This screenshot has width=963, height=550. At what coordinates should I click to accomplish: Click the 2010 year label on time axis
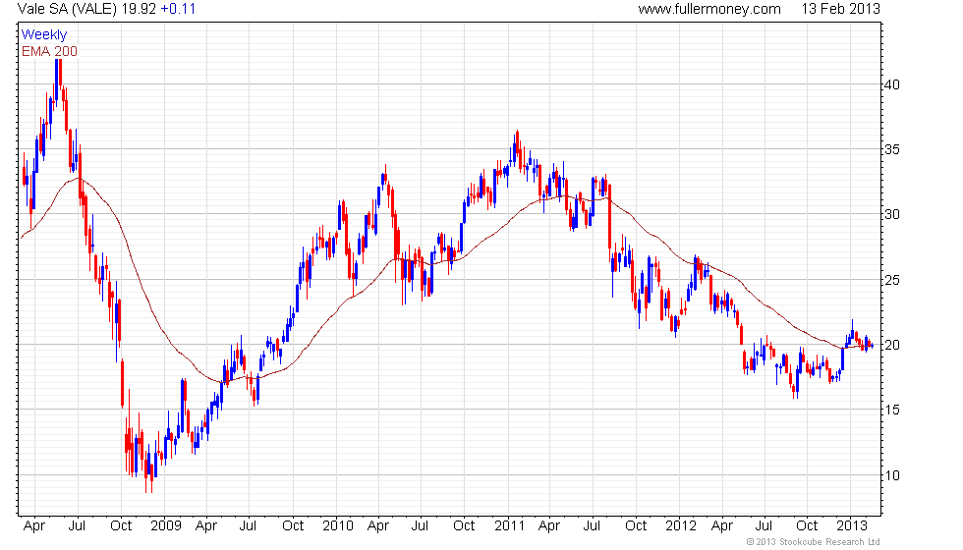[338, 526]
